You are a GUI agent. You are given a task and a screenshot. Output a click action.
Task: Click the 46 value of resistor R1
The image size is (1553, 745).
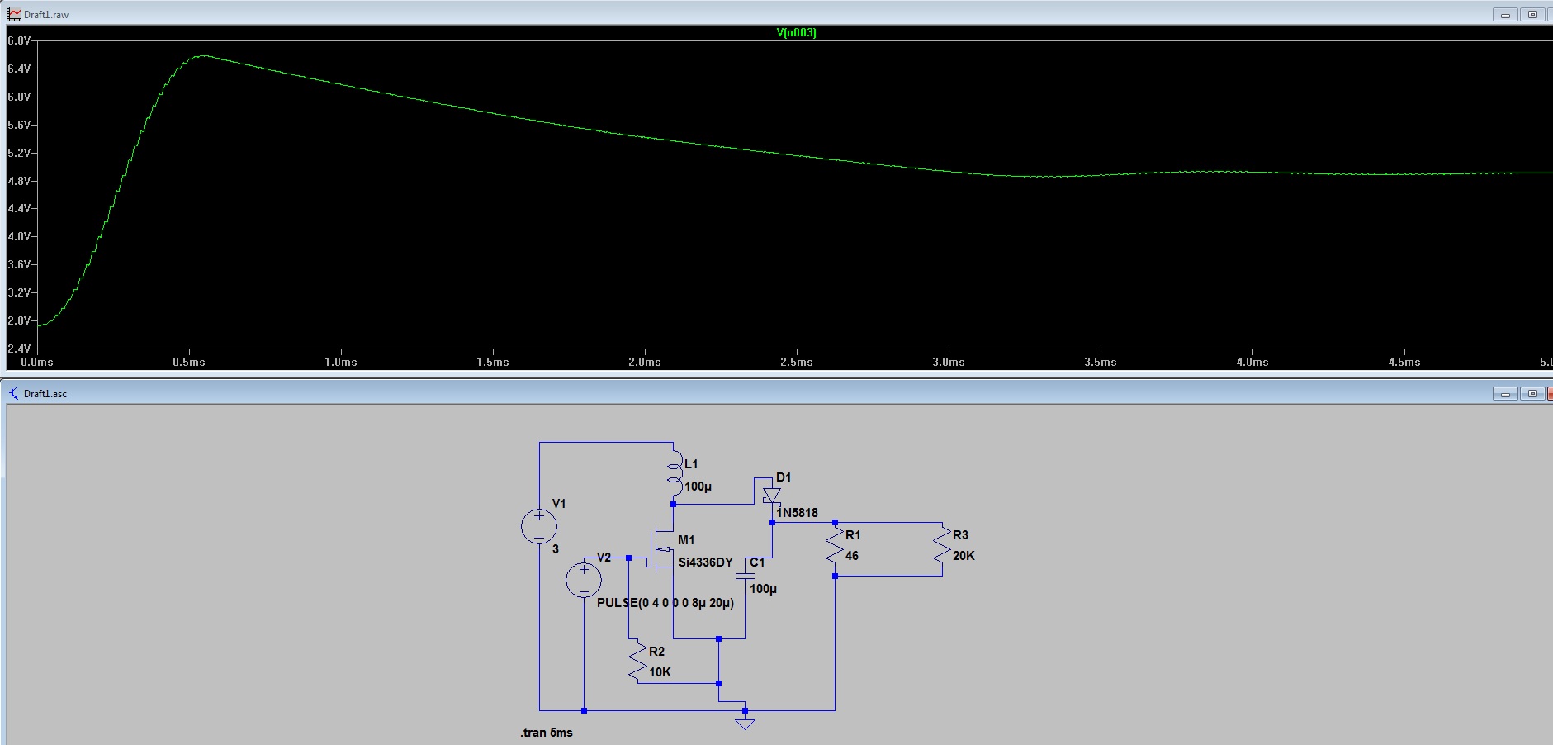pos(852,556)
